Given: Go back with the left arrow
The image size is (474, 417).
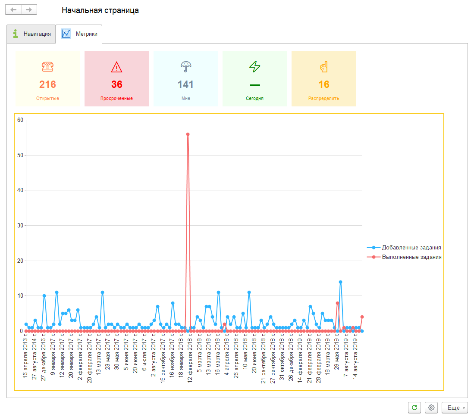Looking at the screenshot, I should pos(13,10).
